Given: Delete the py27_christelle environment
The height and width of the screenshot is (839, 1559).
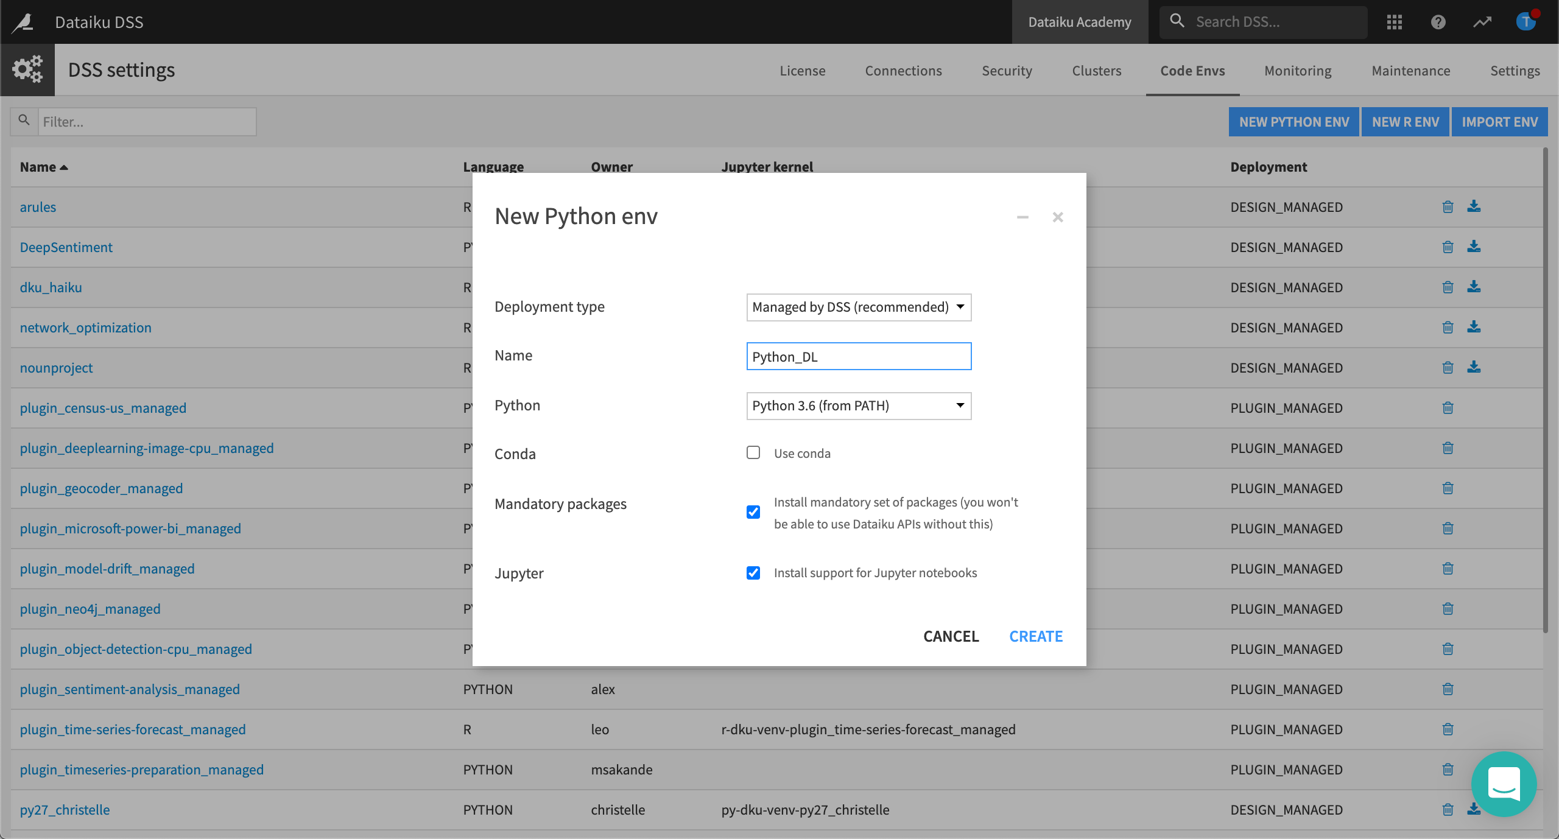Looking at the screenshot, I should [1448, 810].
